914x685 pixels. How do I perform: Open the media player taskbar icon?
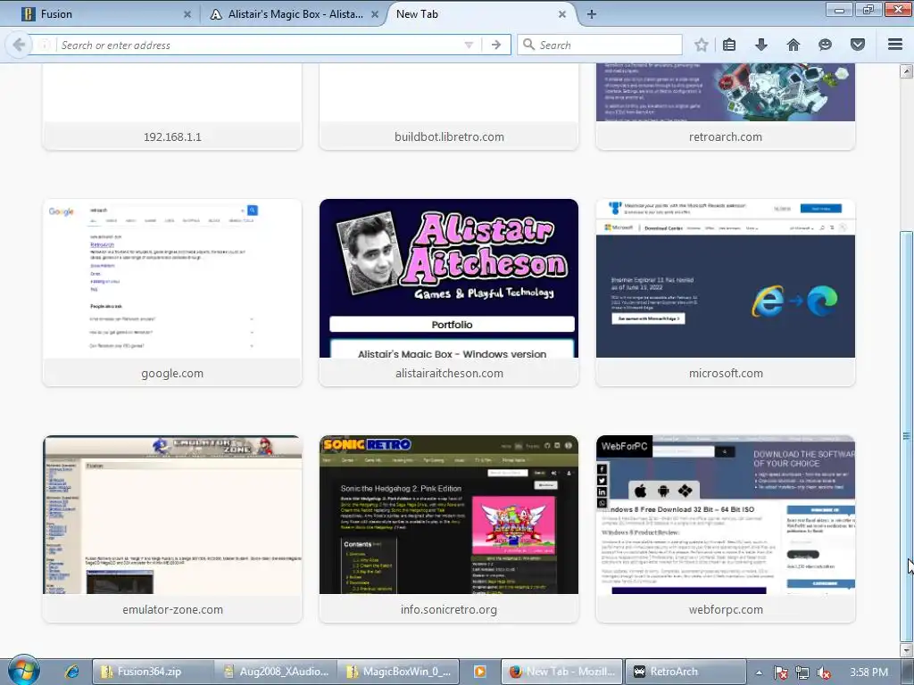(x=479, y=672)
